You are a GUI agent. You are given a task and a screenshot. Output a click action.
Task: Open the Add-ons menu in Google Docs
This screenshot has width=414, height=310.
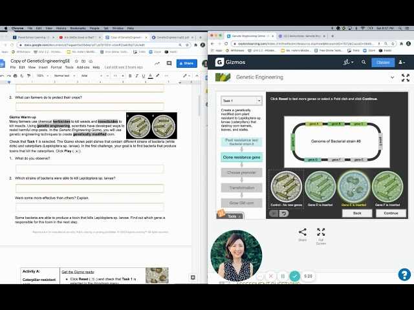pos(83,67)
